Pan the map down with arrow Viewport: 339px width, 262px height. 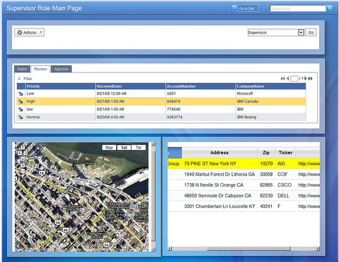pos(22,159)
